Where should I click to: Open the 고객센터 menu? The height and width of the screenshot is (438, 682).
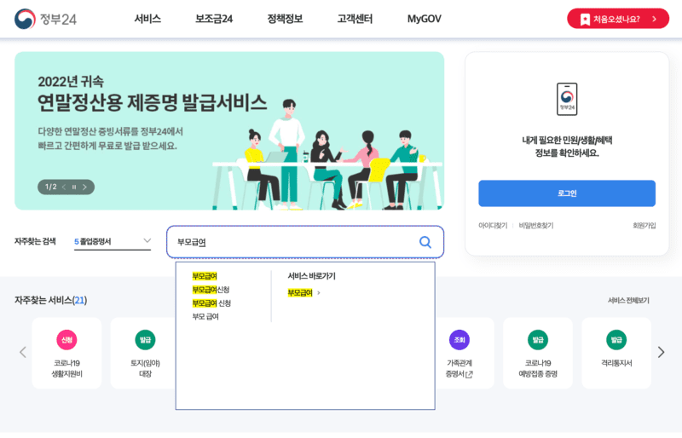[355, 19]
